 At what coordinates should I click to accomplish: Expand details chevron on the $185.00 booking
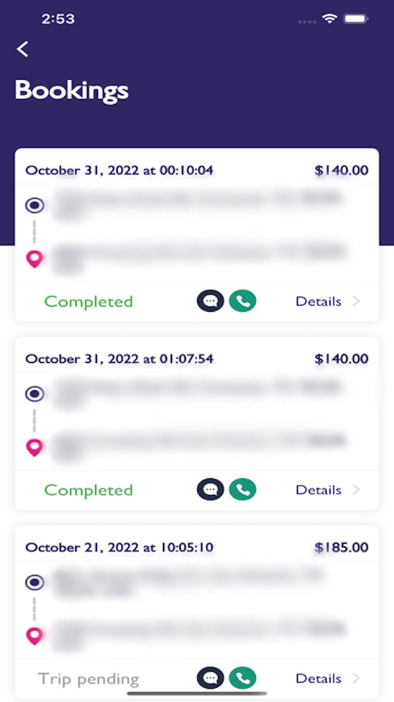click(x=356, y=678)
